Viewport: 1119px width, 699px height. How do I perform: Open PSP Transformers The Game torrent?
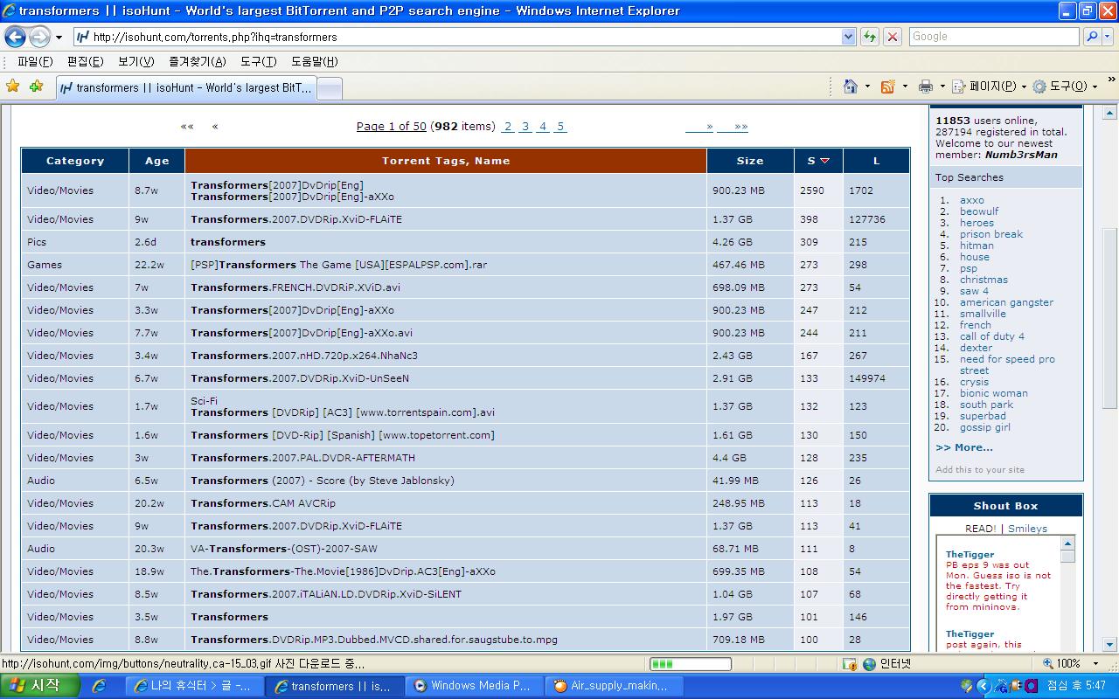pos(339,265)
